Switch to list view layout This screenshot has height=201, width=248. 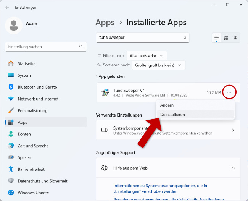pos(216,38)
